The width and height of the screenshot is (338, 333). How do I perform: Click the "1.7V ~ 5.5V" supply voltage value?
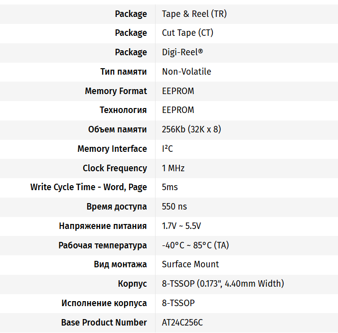(181, 226)
